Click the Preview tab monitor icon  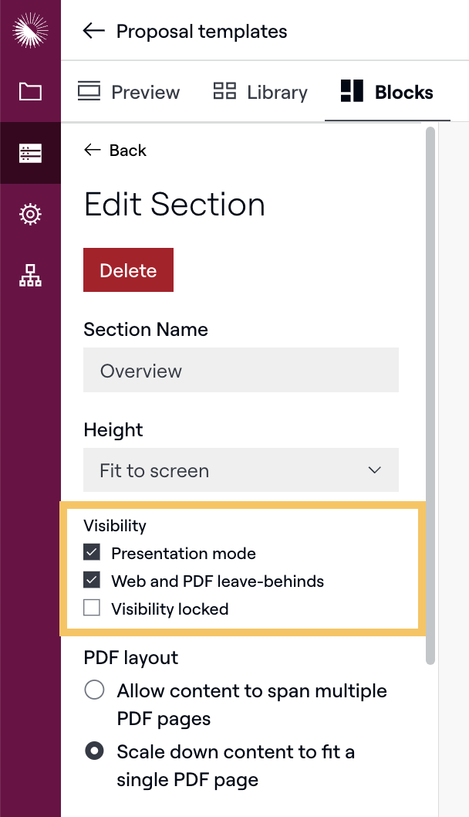tap(89, 92)
